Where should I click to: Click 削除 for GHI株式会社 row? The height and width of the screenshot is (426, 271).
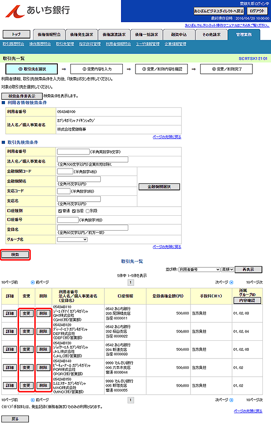[43, 314]
